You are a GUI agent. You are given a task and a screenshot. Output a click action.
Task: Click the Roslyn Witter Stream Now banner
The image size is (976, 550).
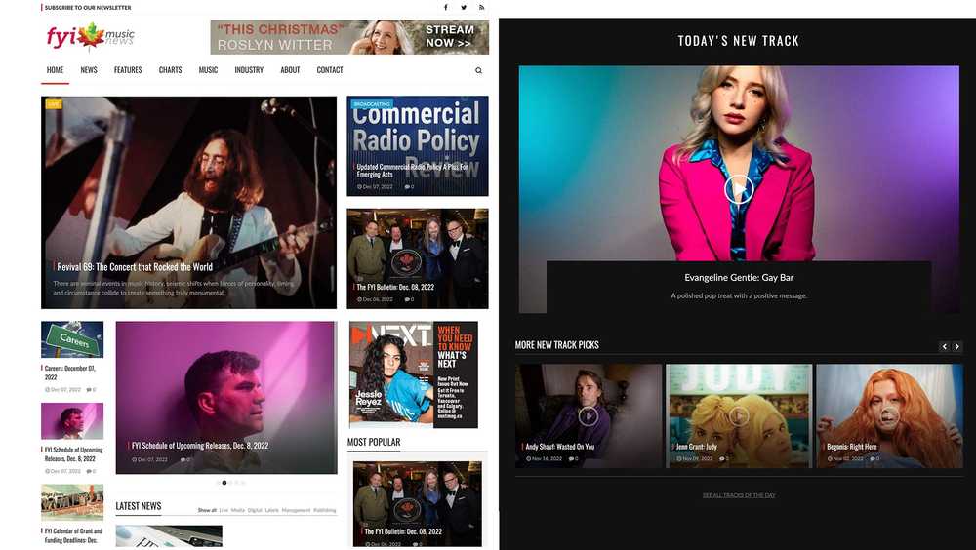coord(349,37)
